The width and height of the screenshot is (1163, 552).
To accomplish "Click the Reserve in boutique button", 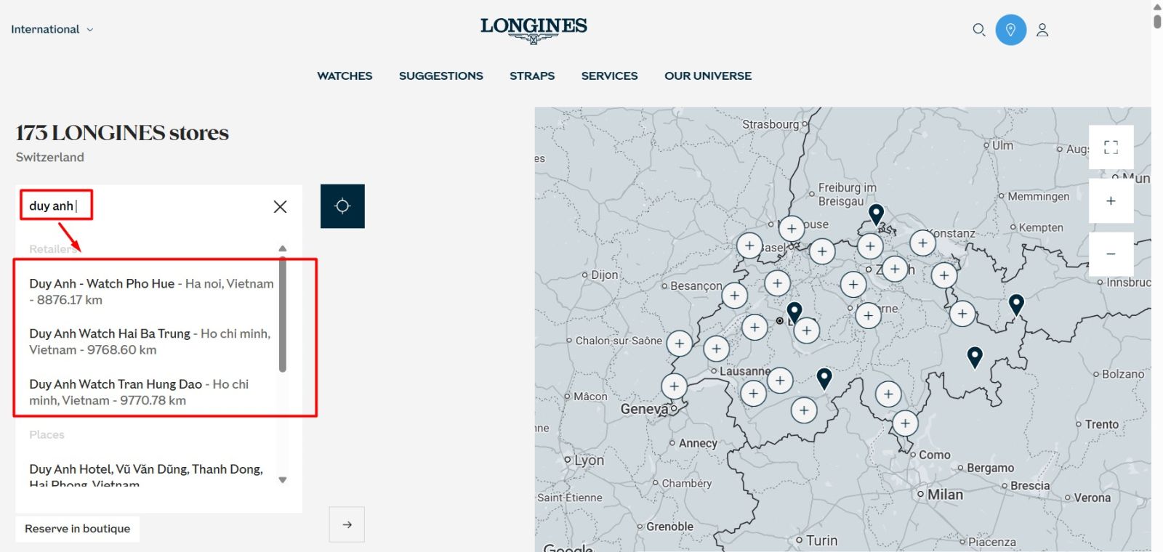I will coord(77,529).
